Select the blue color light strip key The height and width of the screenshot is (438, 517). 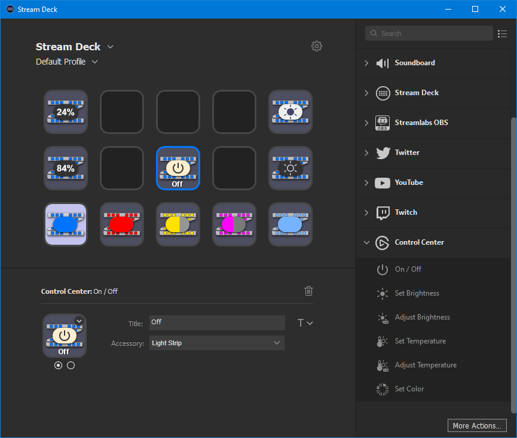pos(66,224)
